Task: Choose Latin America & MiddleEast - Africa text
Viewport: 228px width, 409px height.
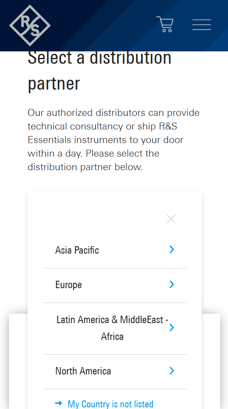Action: click(112, 328)
